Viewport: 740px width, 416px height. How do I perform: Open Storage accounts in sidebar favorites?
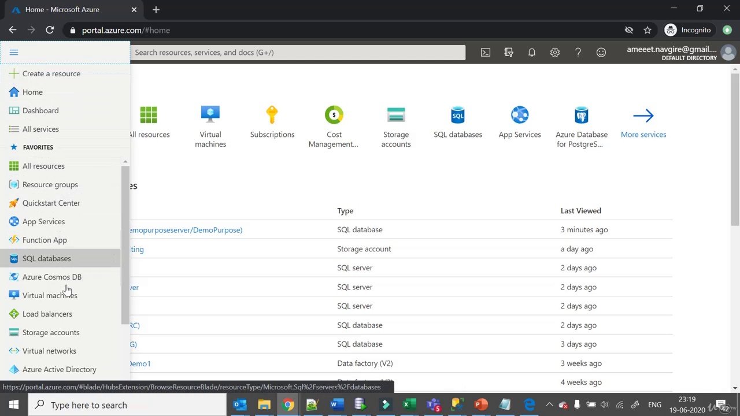tap(51, 332)
